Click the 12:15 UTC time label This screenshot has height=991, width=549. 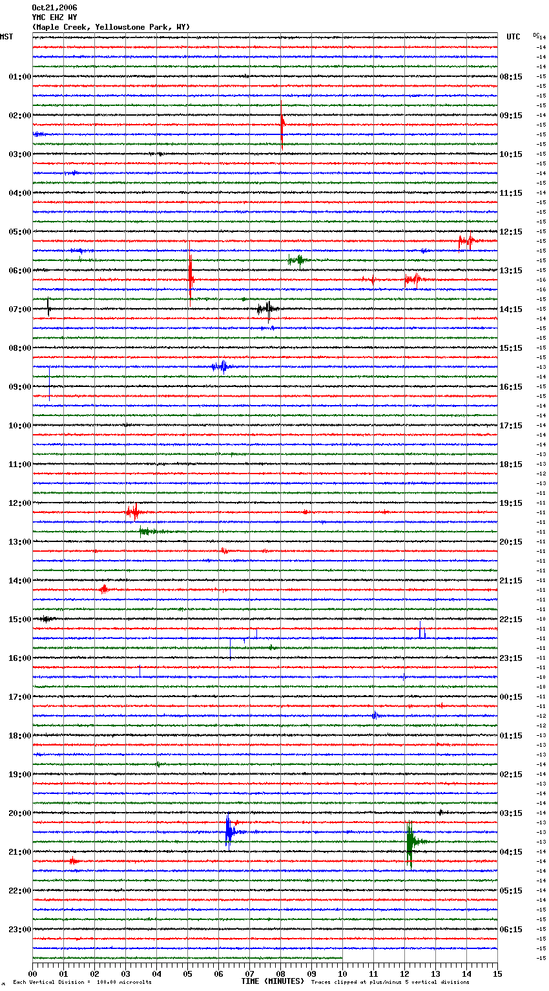(x=511, y=232)
